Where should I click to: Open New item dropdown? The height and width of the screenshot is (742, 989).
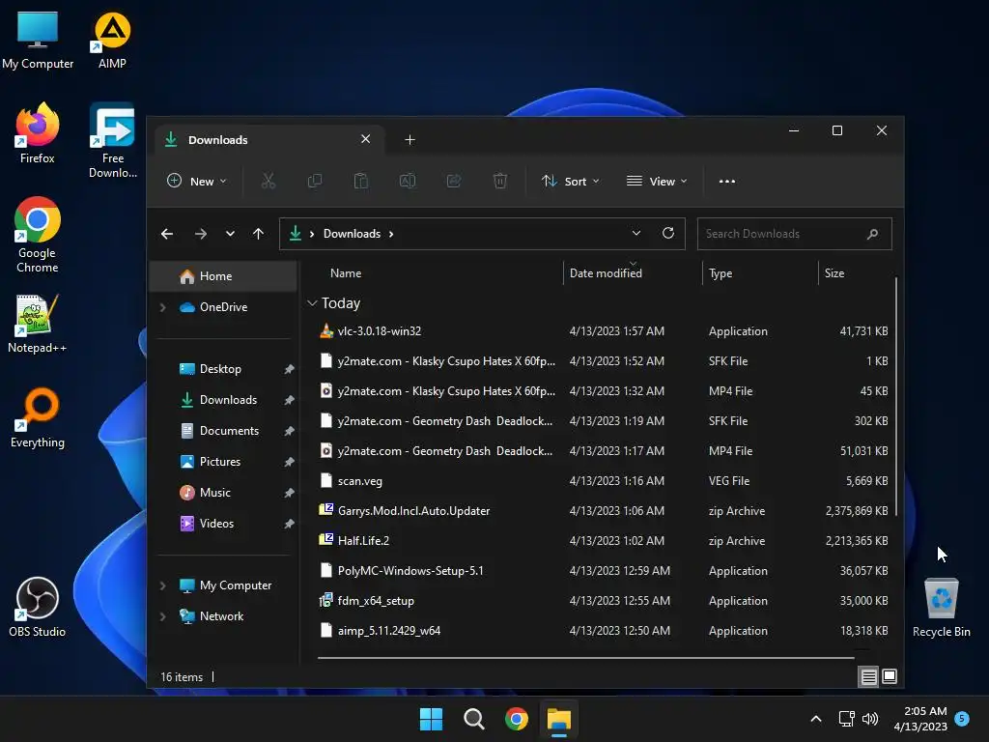coord(196,182)
